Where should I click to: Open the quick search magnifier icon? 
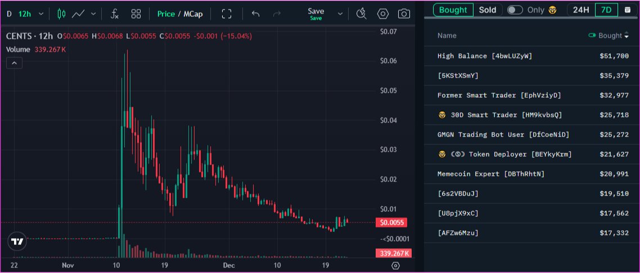pos(361,14)
